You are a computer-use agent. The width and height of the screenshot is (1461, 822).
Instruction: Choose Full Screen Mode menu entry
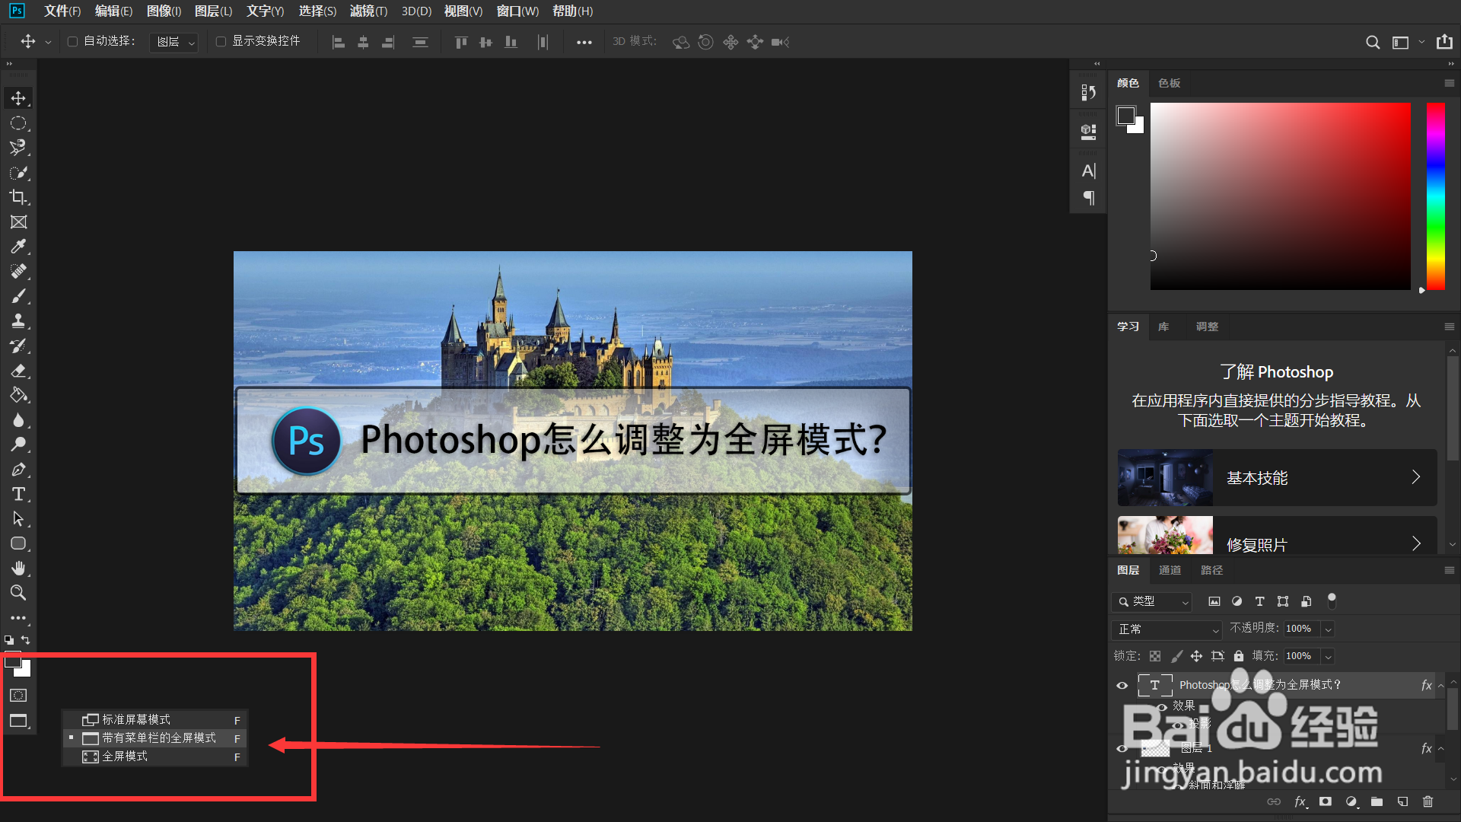click(155, 757)
